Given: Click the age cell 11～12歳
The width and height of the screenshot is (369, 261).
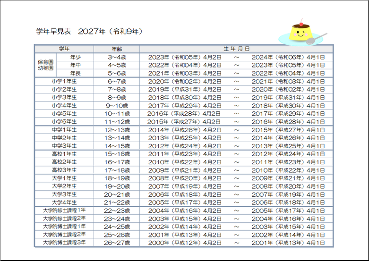Looking at the screenshot, I should click(x=117, y=122).
